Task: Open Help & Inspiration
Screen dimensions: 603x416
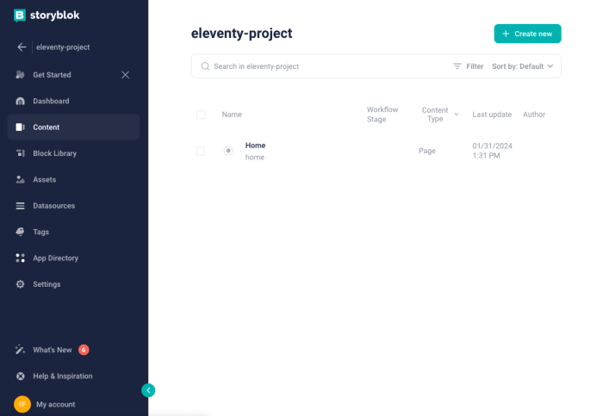Action: tap(73, 376)
